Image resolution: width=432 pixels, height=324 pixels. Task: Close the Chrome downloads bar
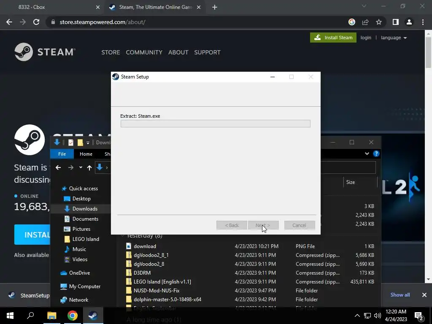pos(424,295)
